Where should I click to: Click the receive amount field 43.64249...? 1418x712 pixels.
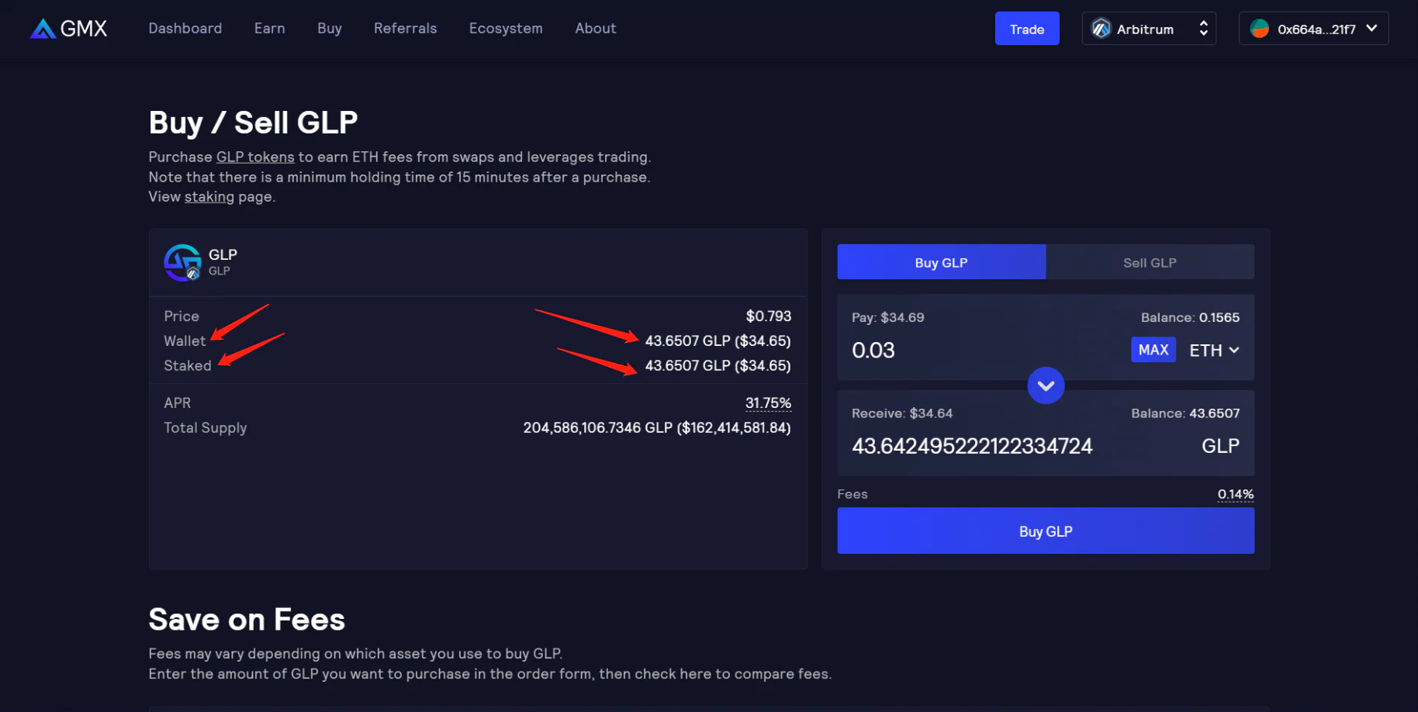point(972,446)
